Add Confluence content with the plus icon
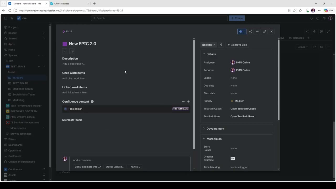Image resolution: width=336 pixels, height=189 pixels. pos(188,102)
